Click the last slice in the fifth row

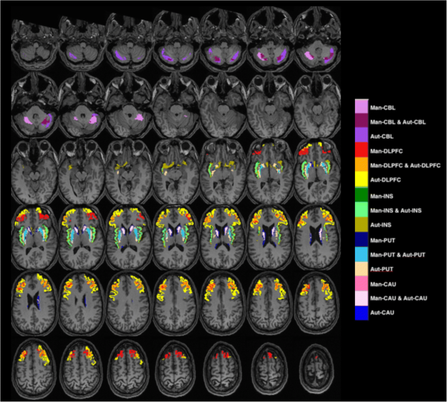(317, 303)
